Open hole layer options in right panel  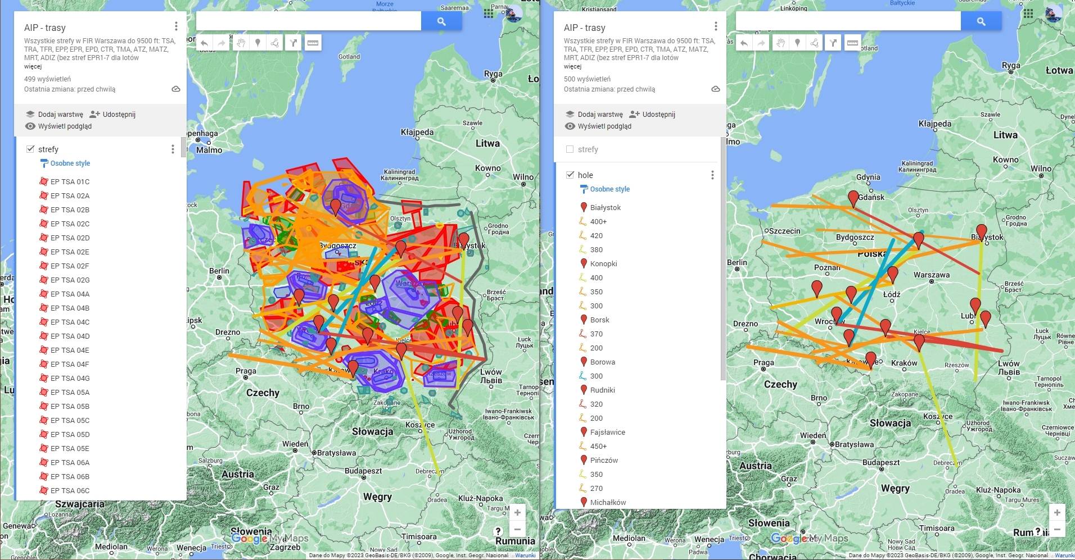click(x=712, y=175)
